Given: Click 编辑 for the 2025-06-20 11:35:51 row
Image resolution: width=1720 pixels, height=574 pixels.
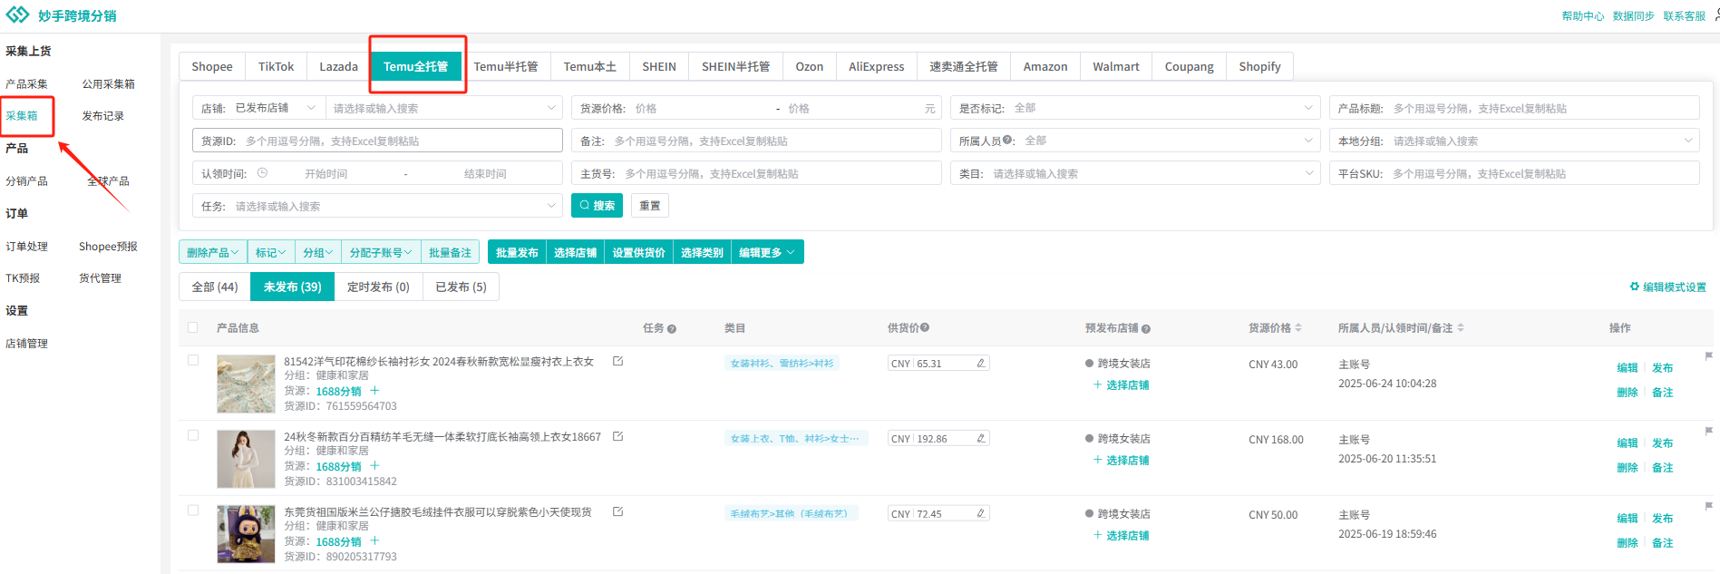Looking at the screenshot, I should (1627, 443).
